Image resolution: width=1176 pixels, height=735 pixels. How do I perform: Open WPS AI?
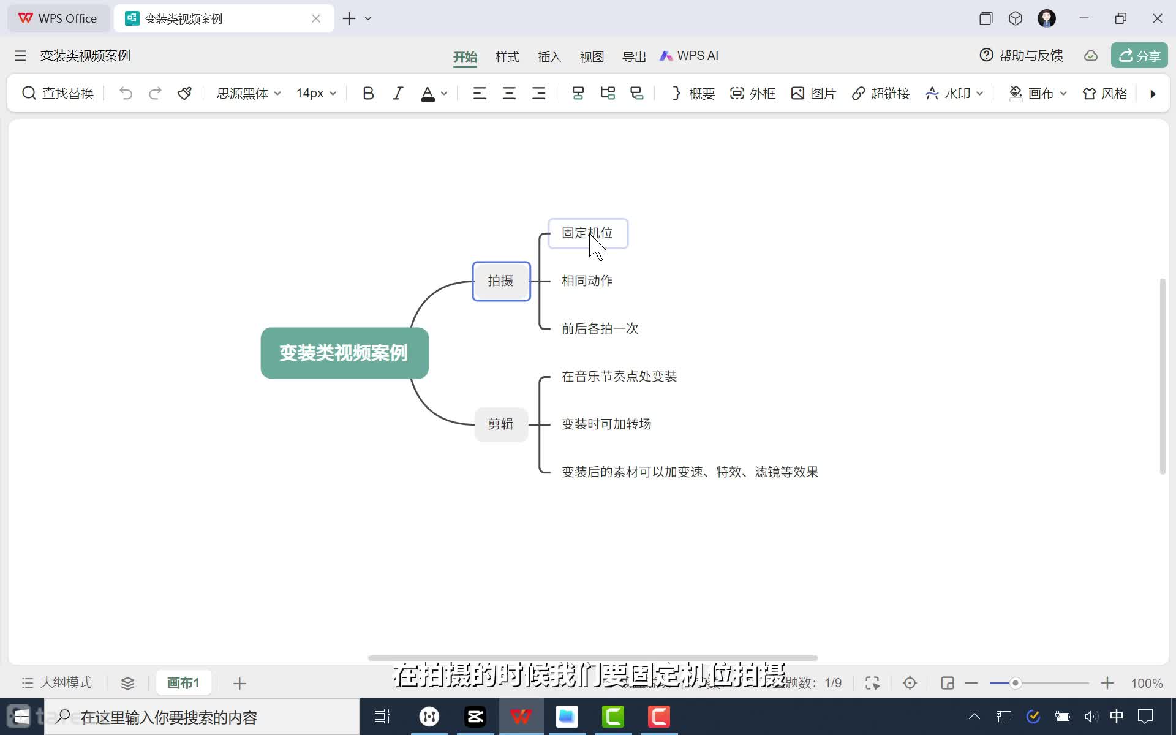point(688,56)
